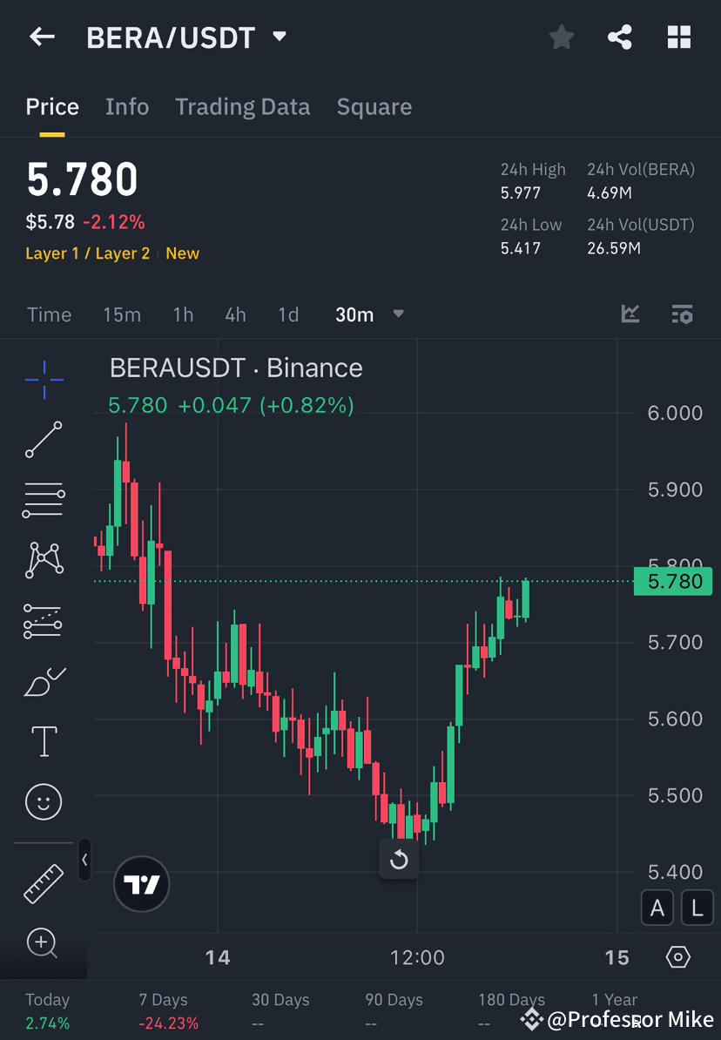The width and height of the screenshot is (721, 1040).
Task: Select the crosshair cursor tool
Action: 44,379
